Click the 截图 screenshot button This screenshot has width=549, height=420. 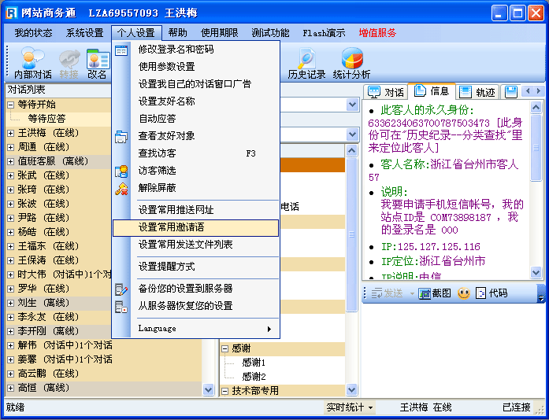click(435, 293)
